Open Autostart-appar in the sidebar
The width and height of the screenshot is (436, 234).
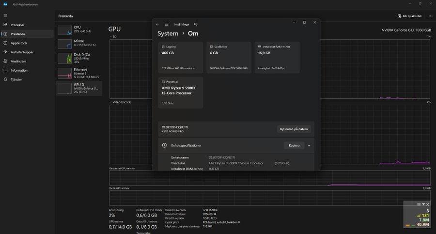pyautogui.click(x=22, y=52)
